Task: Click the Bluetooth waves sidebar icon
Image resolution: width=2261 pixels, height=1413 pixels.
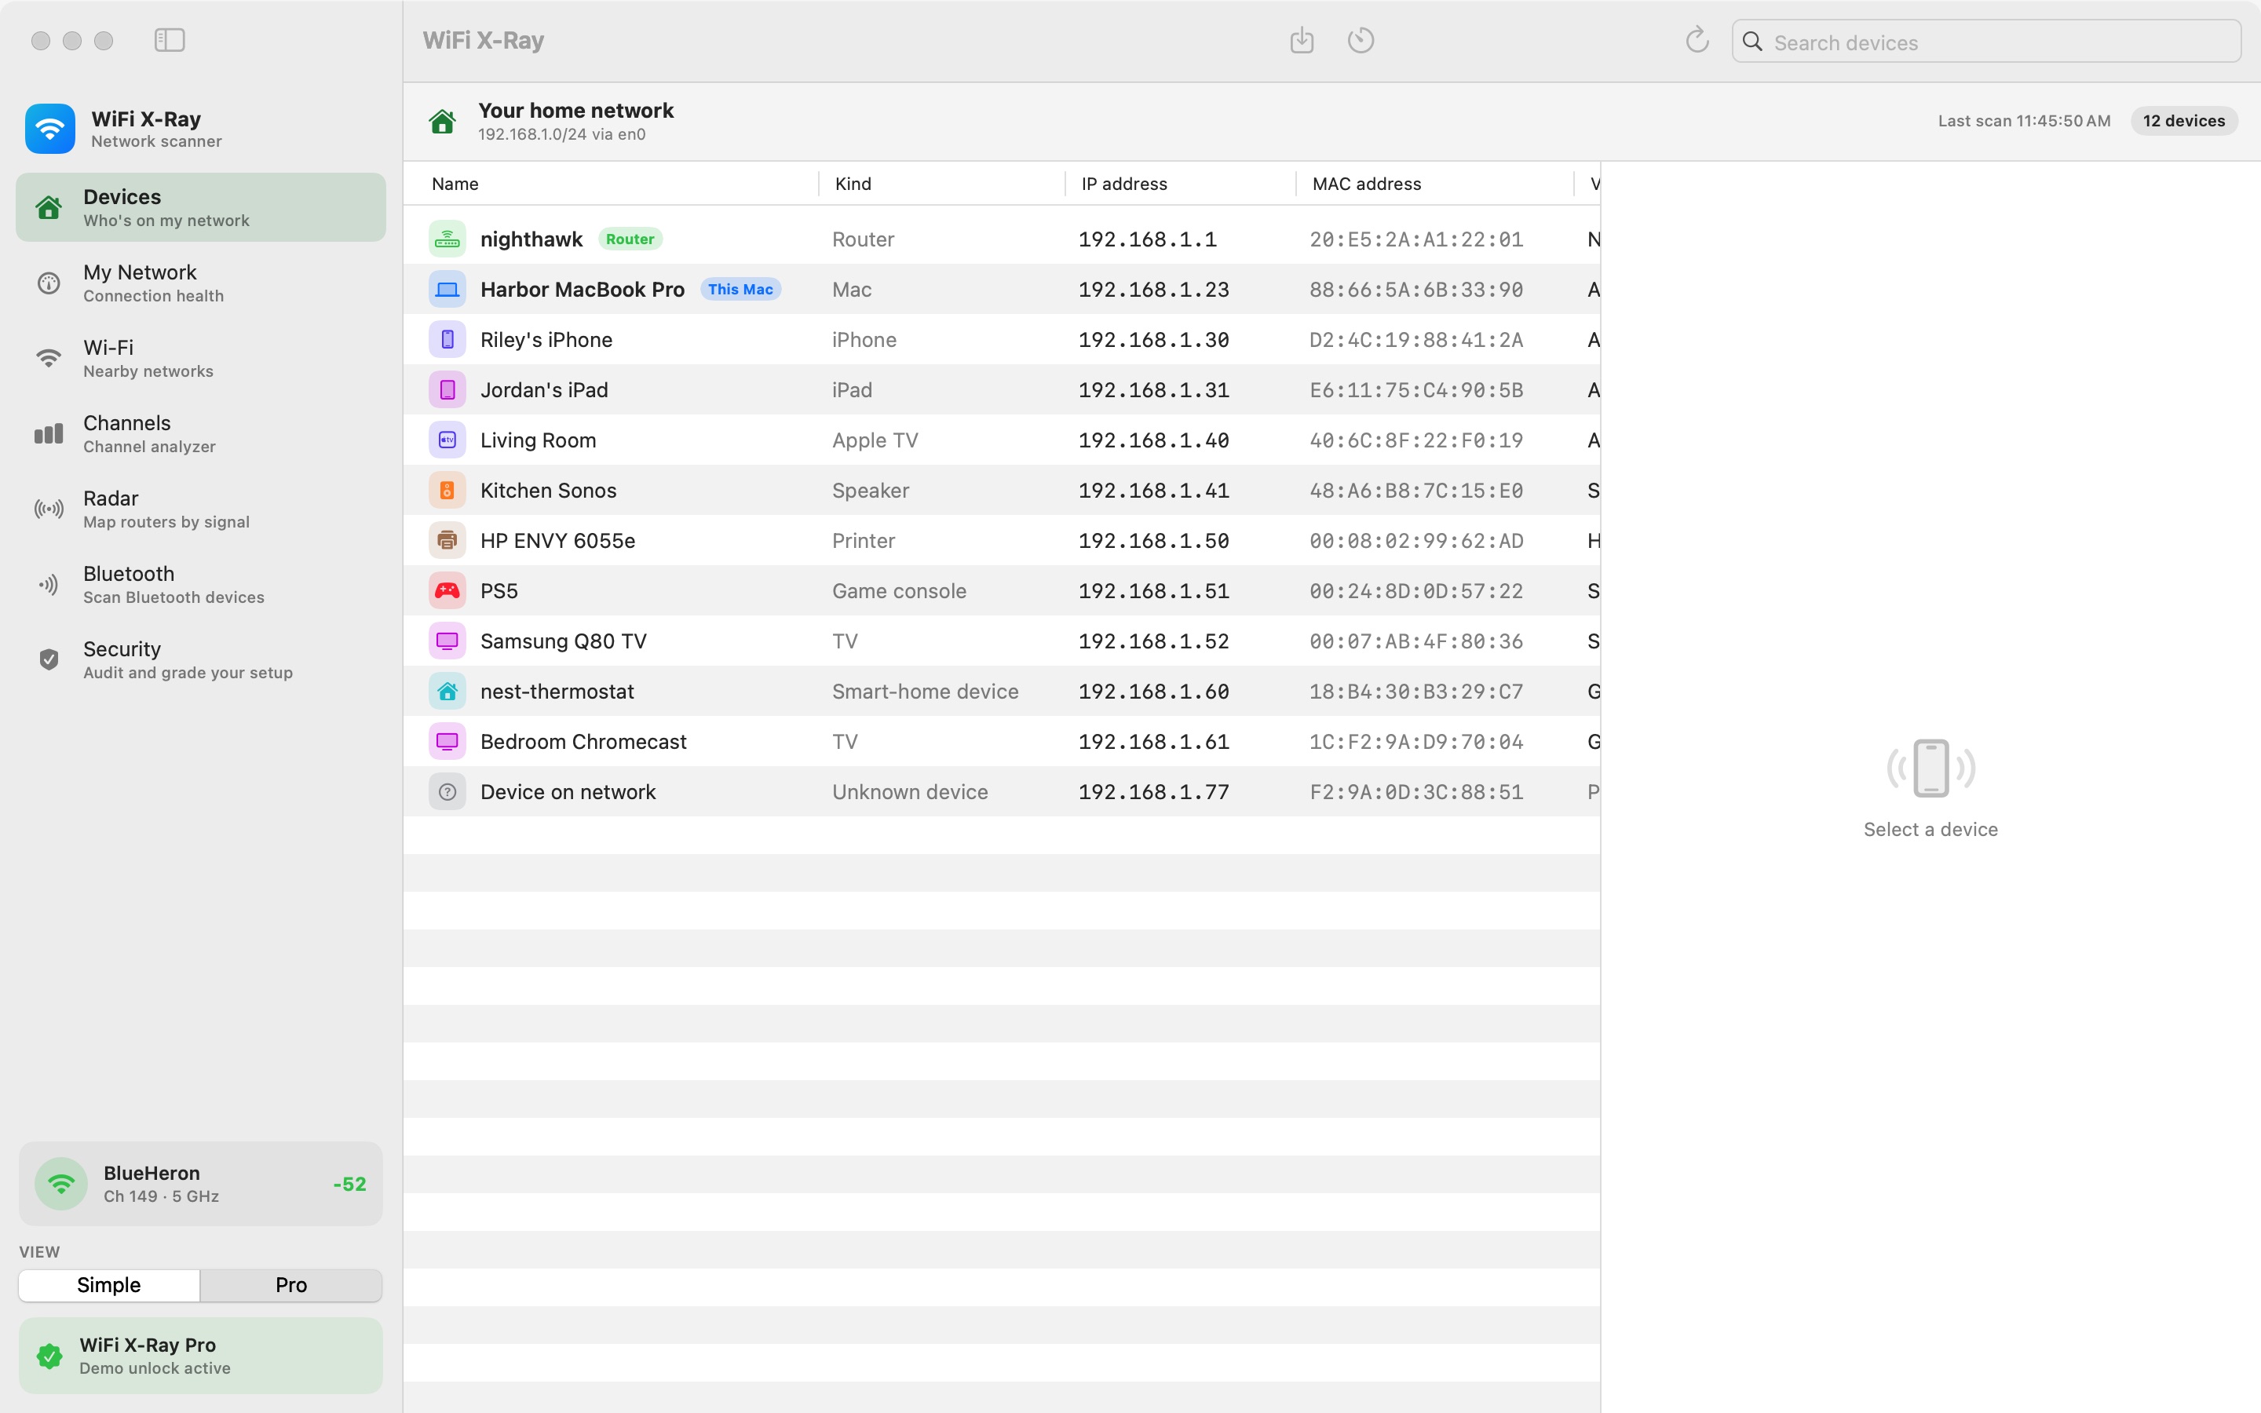Action: 49,585
